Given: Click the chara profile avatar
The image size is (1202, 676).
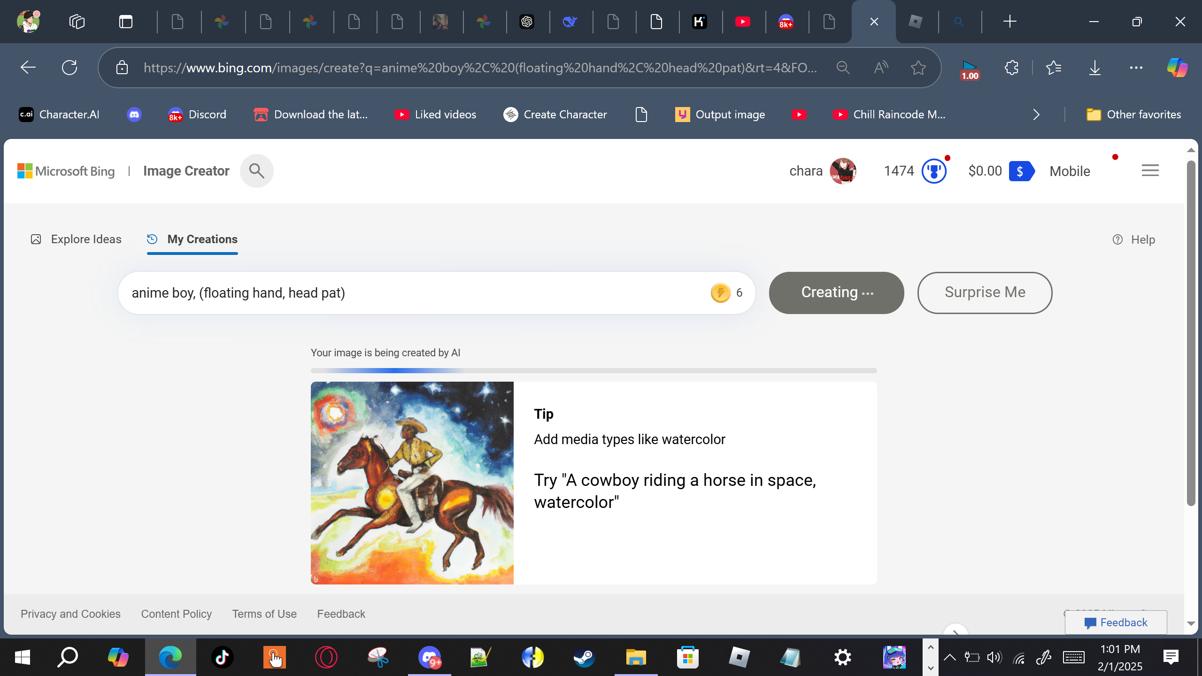Looking at the screenshot, I should 843,171.
